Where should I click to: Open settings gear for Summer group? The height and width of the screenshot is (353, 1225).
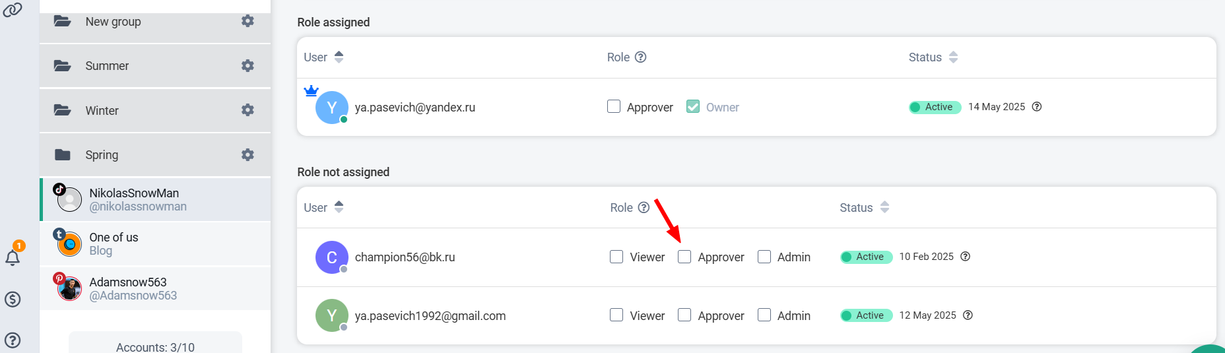click(x=248, y=66)
